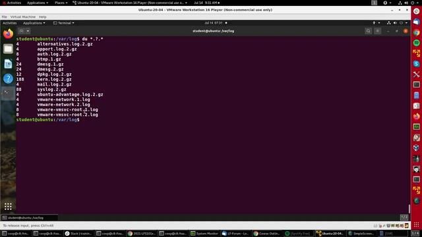Image resolution: width=422 pixels, height=237 pixels.
Task: Click host network status icon
Action: click(x=400, y=3)
